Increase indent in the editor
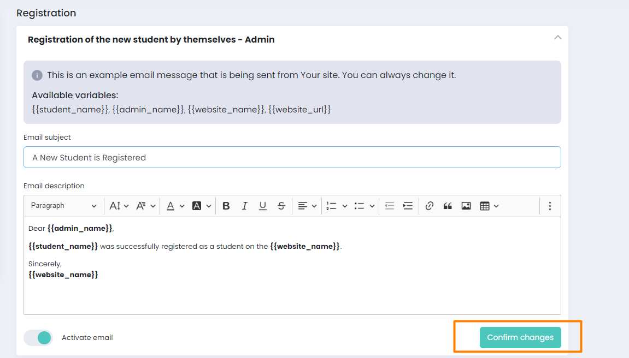The image size is (629, 358). pyautogui.click(x=408, y=206)
